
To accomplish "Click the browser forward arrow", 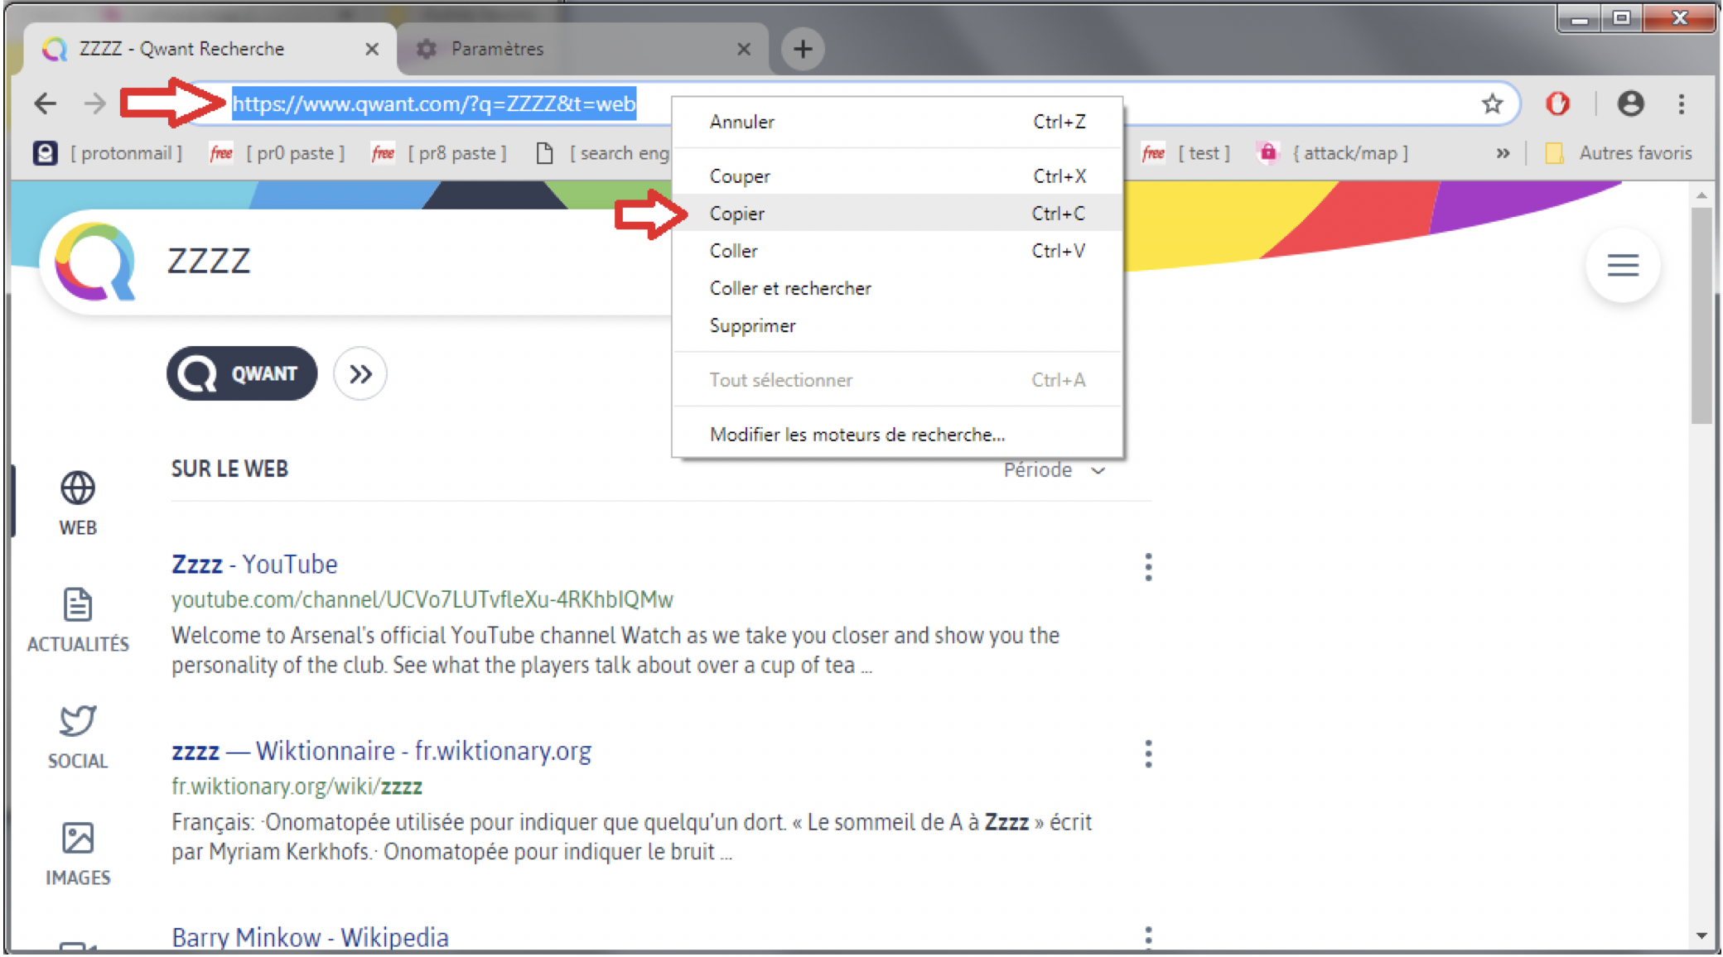I will (95, 103).
